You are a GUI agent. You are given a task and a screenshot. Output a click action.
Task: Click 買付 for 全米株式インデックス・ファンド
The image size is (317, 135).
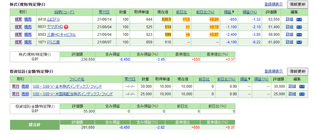pos(16,86)
